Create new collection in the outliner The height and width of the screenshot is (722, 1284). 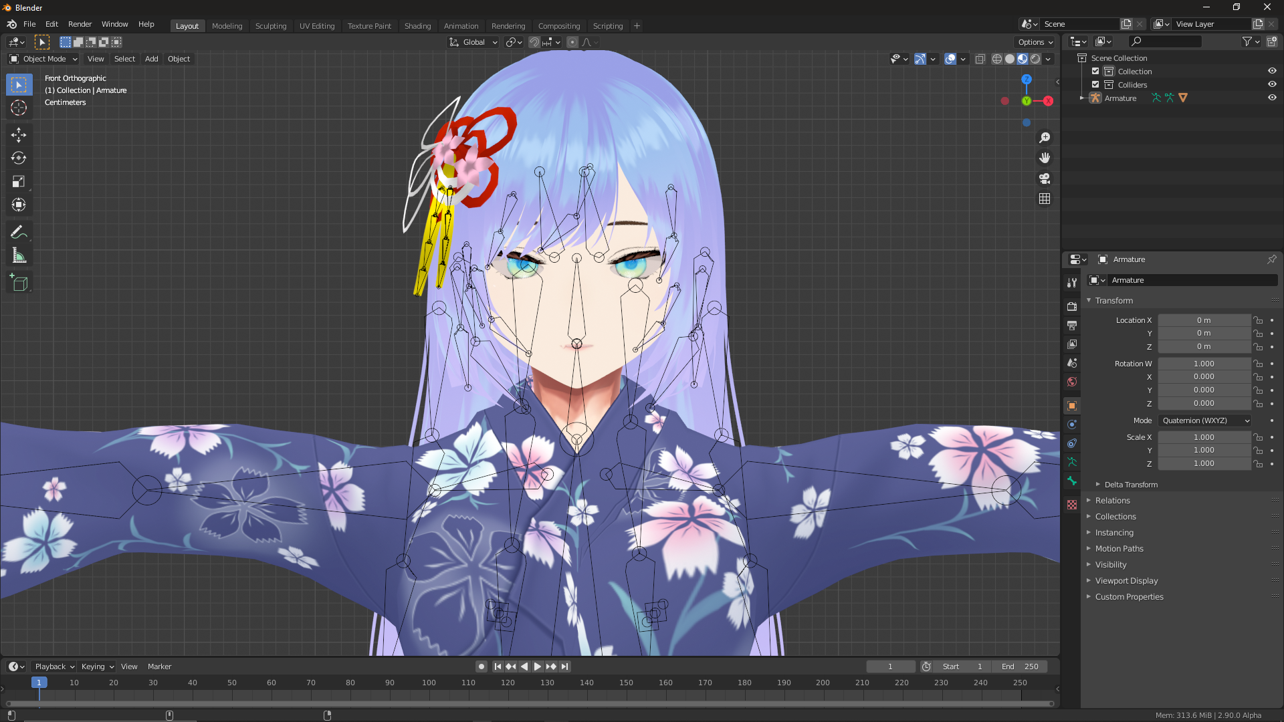click(x=1271, y=41)
